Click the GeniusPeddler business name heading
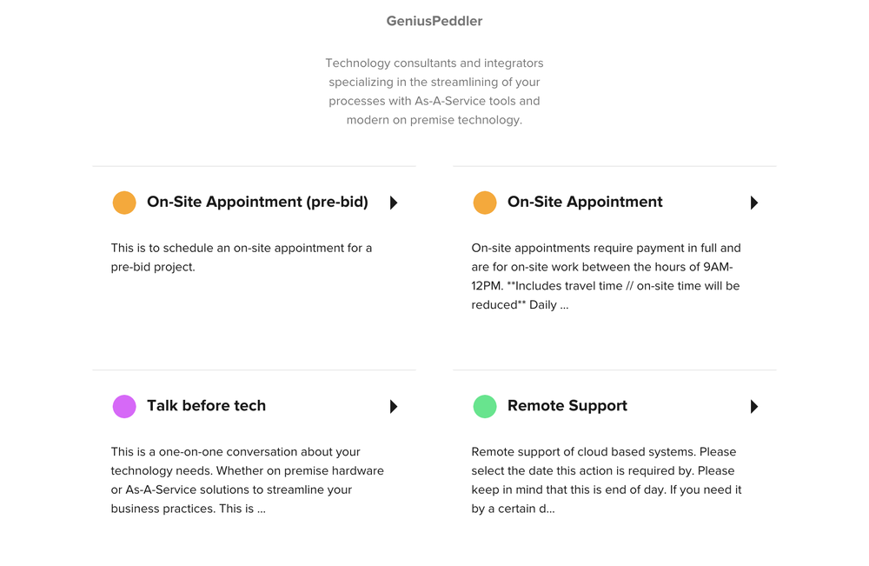This screenshot has width=869, height=566. pos(434,20)
